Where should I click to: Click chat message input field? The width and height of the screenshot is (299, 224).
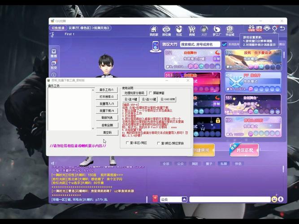point(230,199)
